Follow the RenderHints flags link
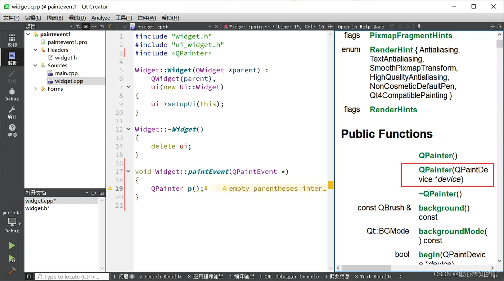Screen dimensions: 504x281 pos(393,109)
